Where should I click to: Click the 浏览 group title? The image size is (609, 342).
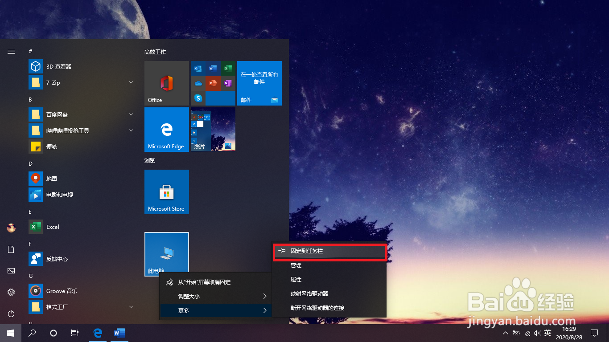tap(150, 160)
